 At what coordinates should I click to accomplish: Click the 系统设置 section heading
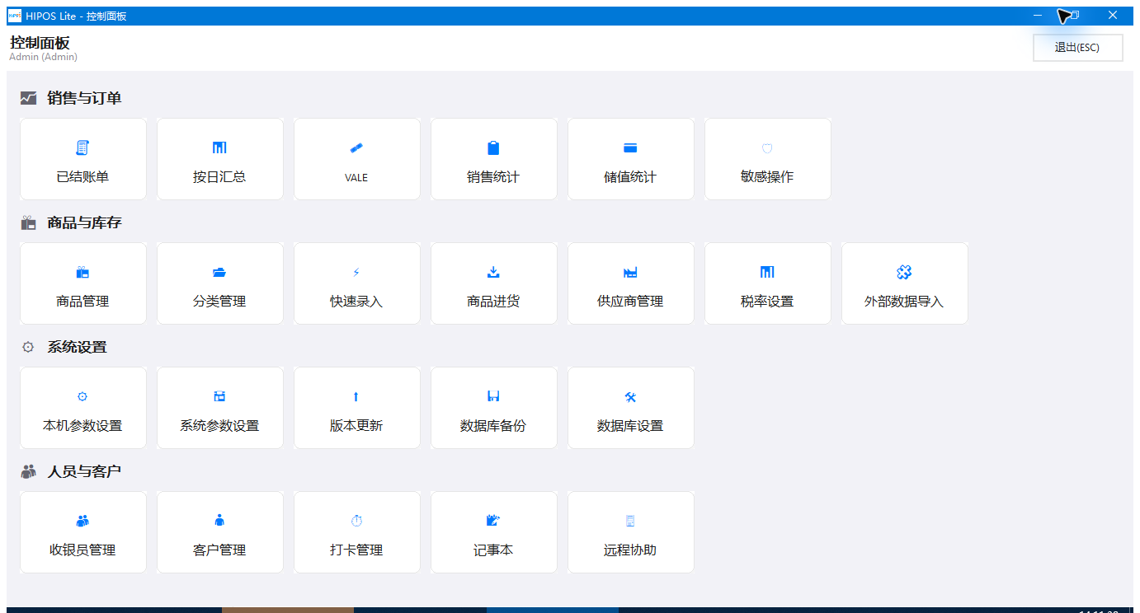(x=77, y=347)
